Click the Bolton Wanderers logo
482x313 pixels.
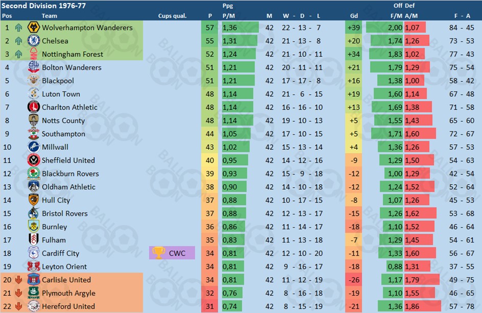34,68
